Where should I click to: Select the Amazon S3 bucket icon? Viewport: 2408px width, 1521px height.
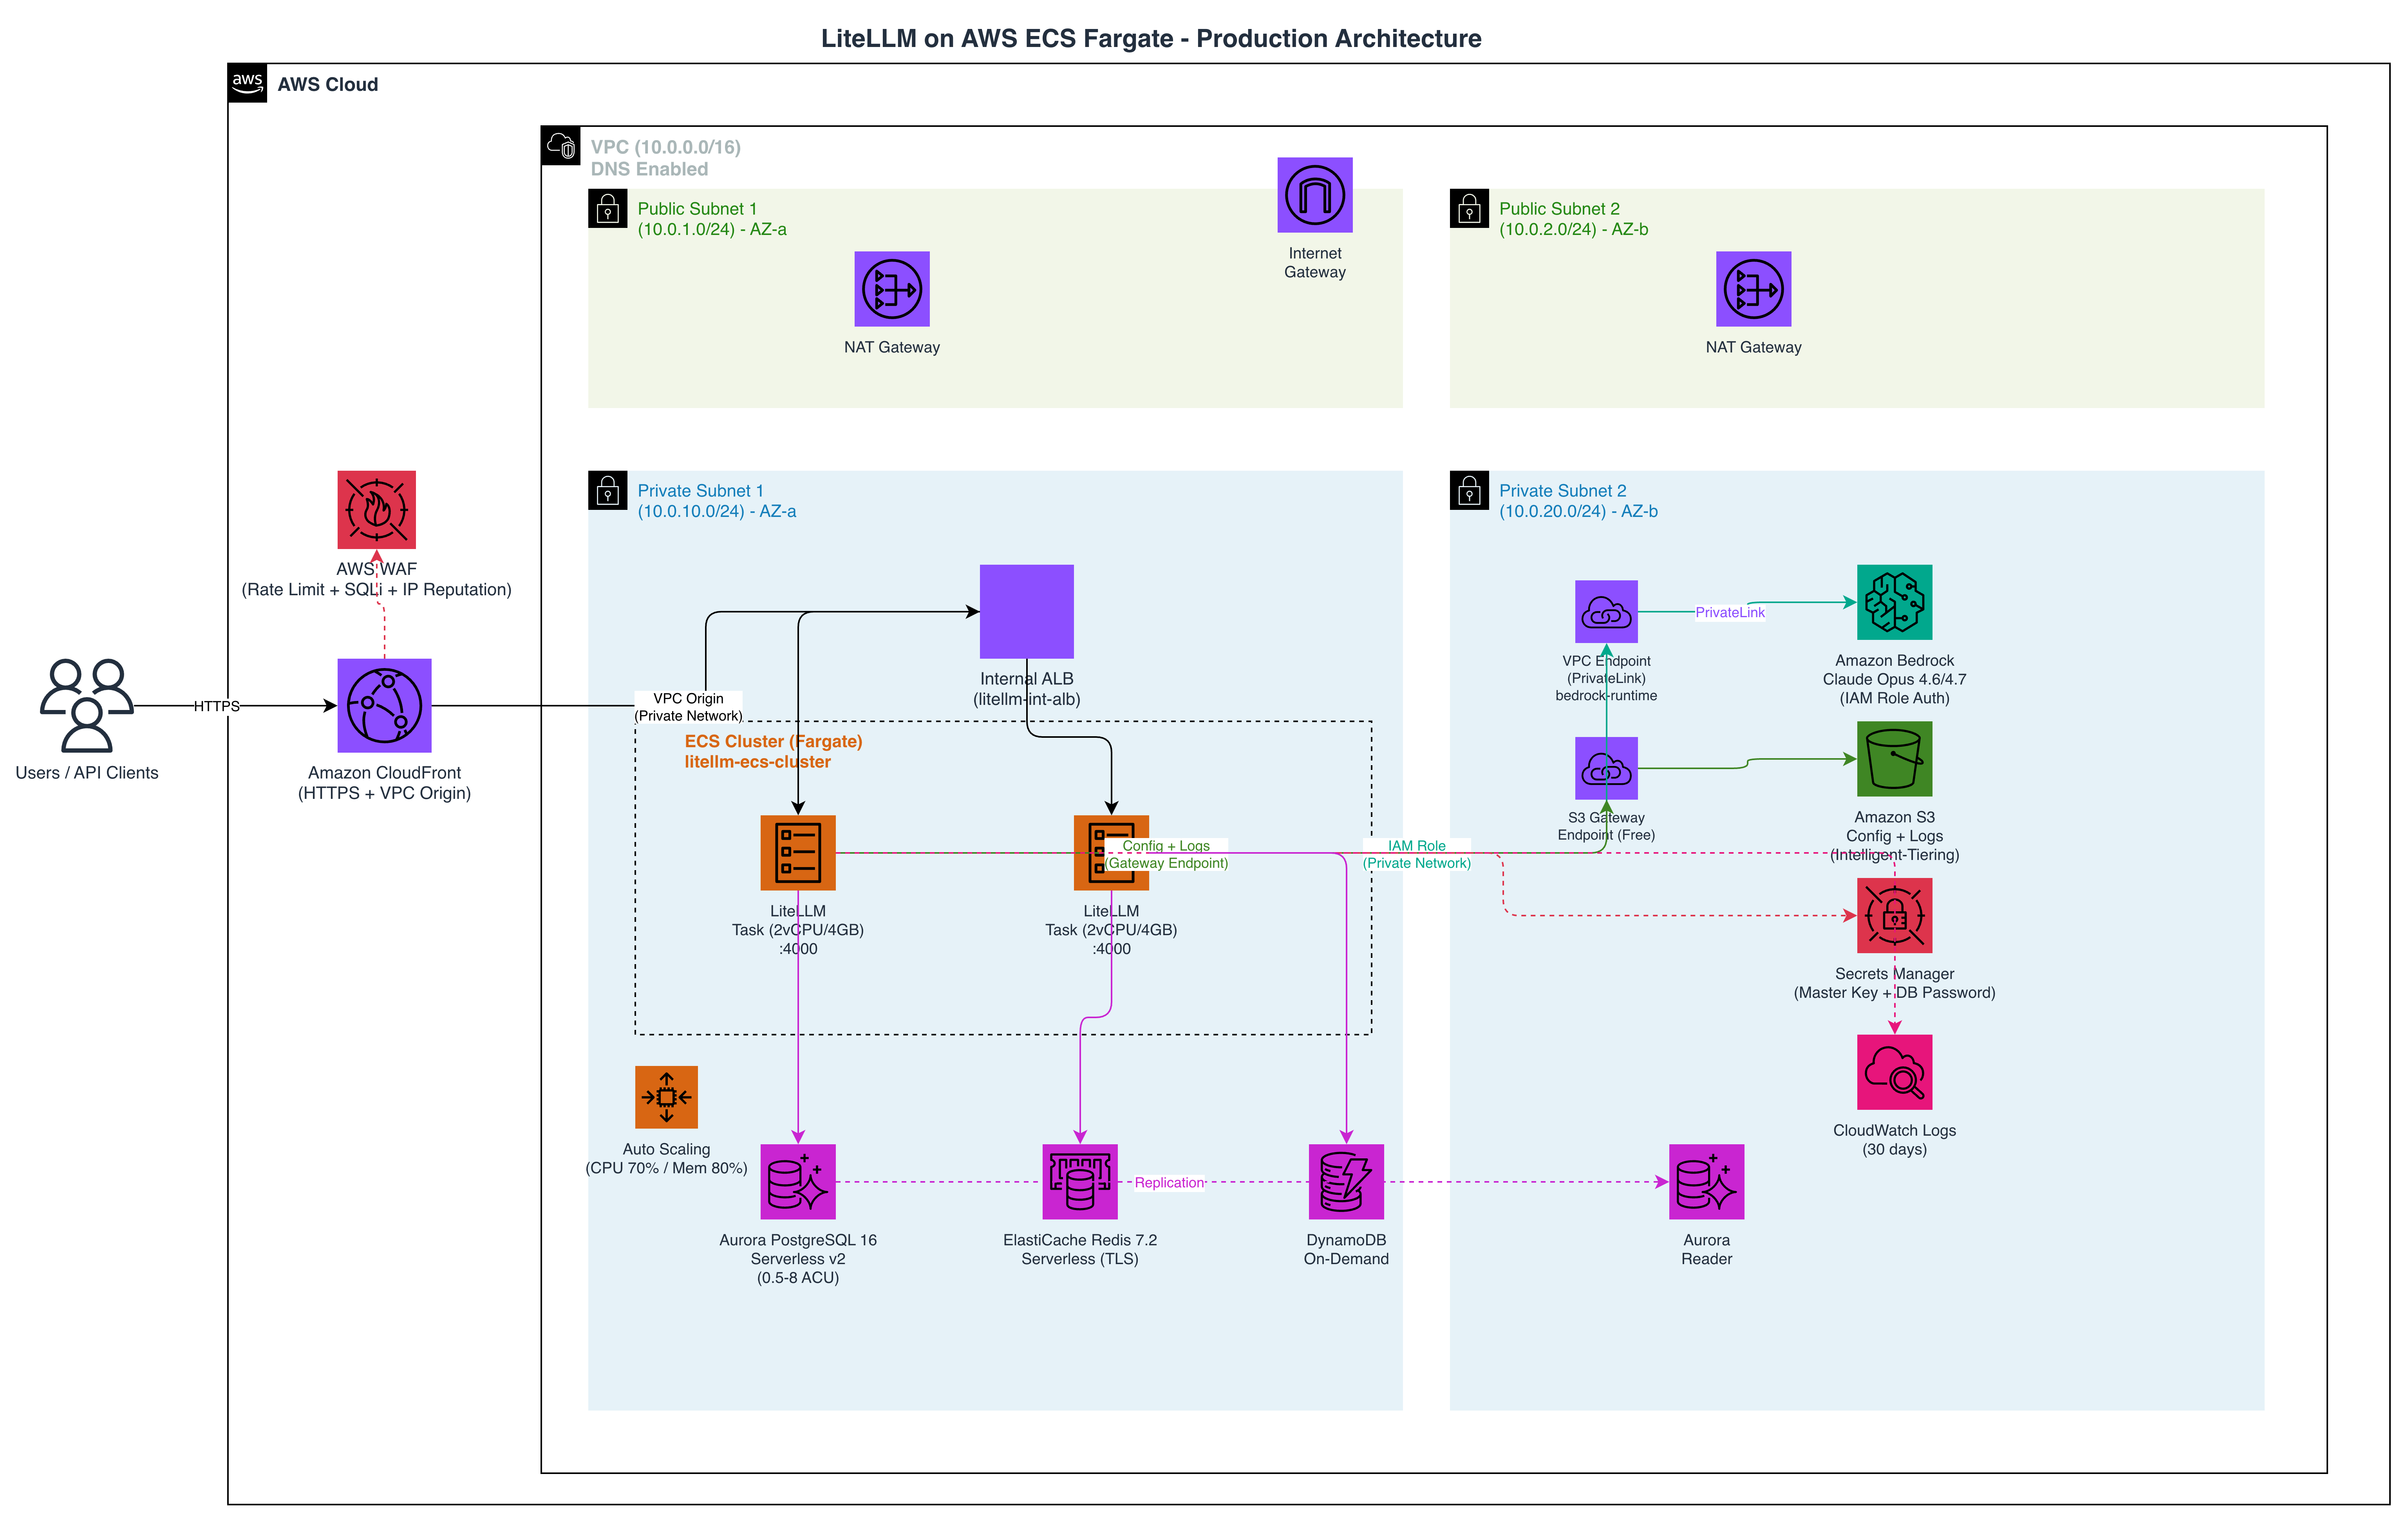pyautogui.click(x=1894, y=759)
